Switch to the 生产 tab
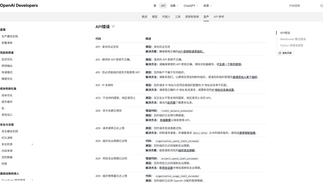The width and height of the screenshot is (323, 184). tap(206, 17)
